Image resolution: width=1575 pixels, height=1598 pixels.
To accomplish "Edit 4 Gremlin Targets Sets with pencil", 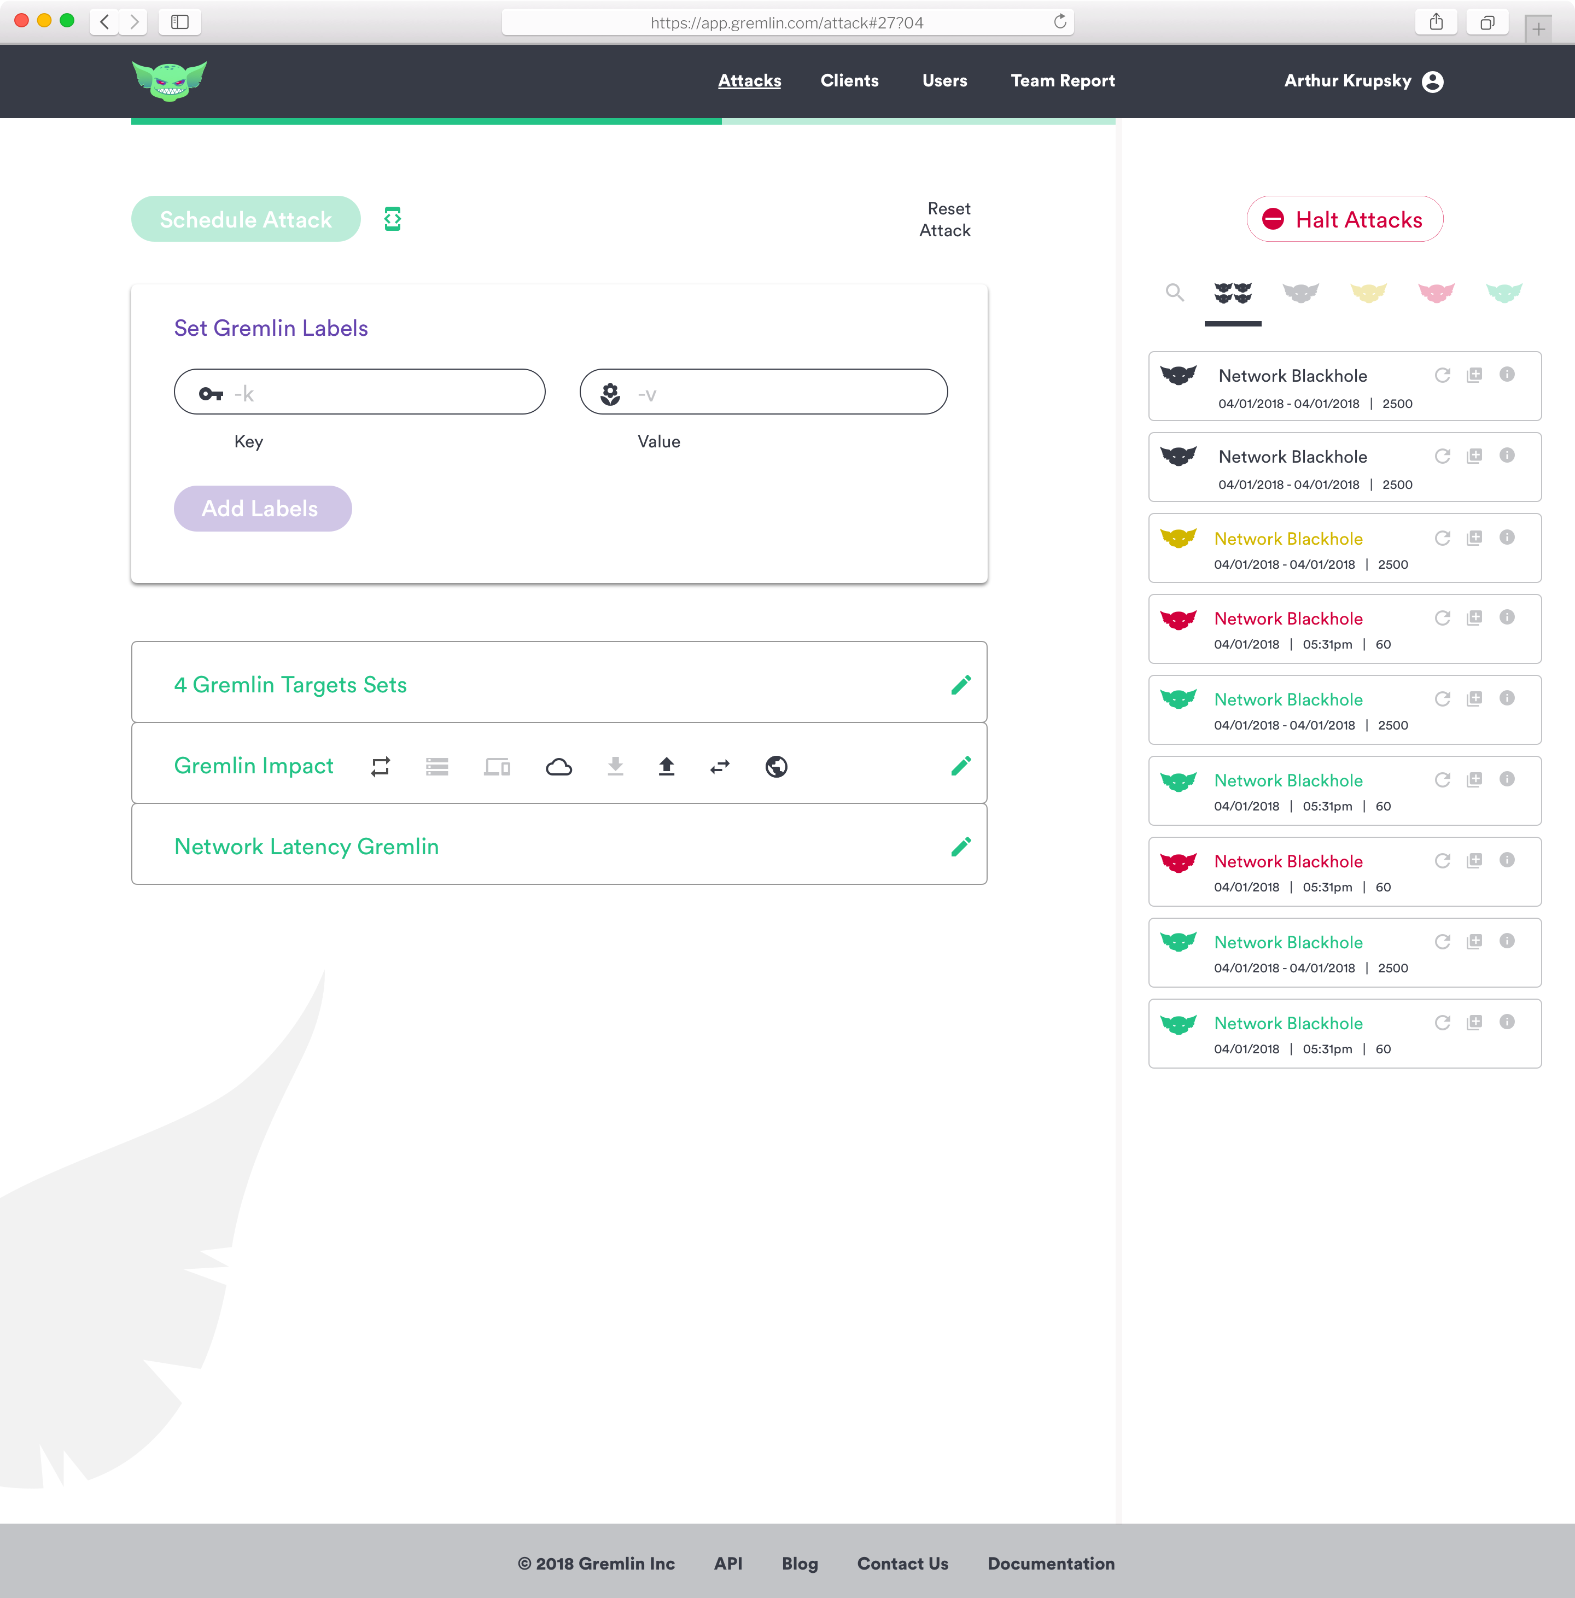I will (961, 685).
